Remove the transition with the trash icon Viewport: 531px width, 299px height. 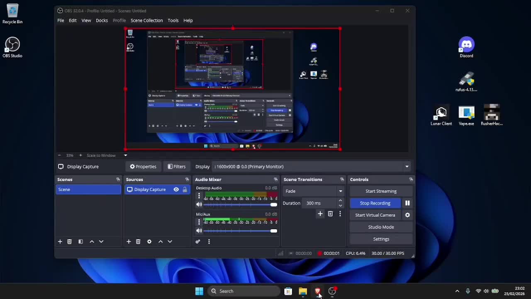point(330,213)
